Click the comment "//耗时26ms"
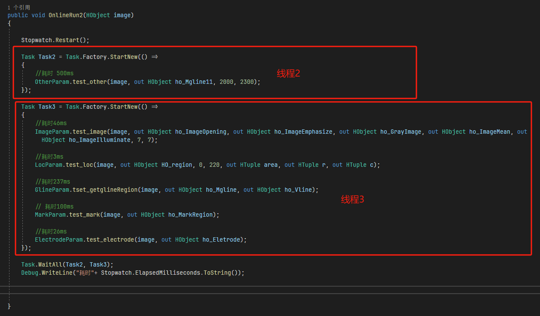This screenshot has width=540, height=316. 51,231
